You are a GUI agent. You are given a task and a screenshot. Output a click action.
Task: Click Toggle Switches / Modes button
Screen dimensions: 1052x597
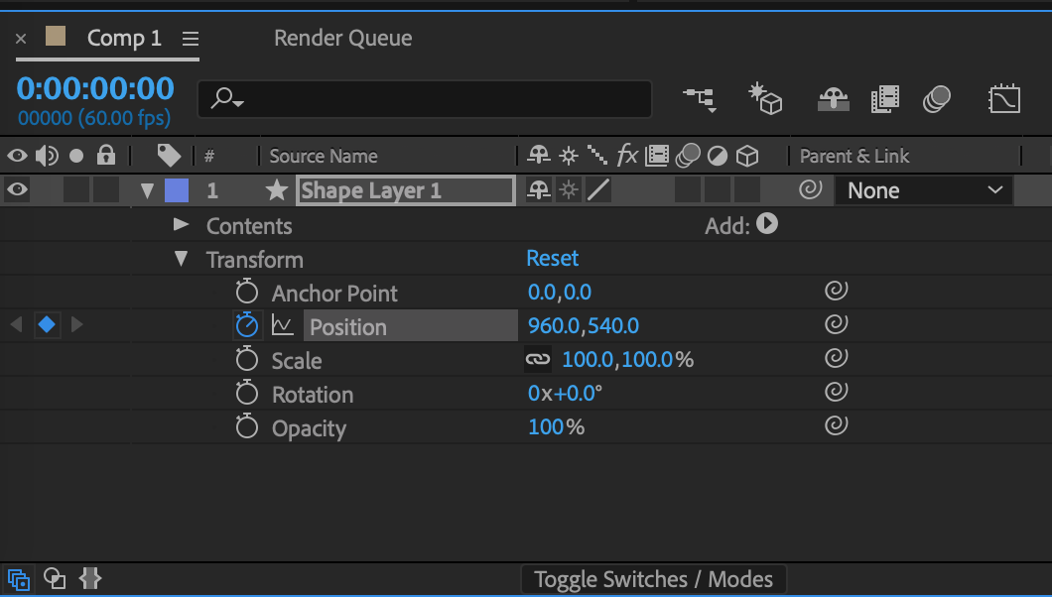[x=653, y=579]
